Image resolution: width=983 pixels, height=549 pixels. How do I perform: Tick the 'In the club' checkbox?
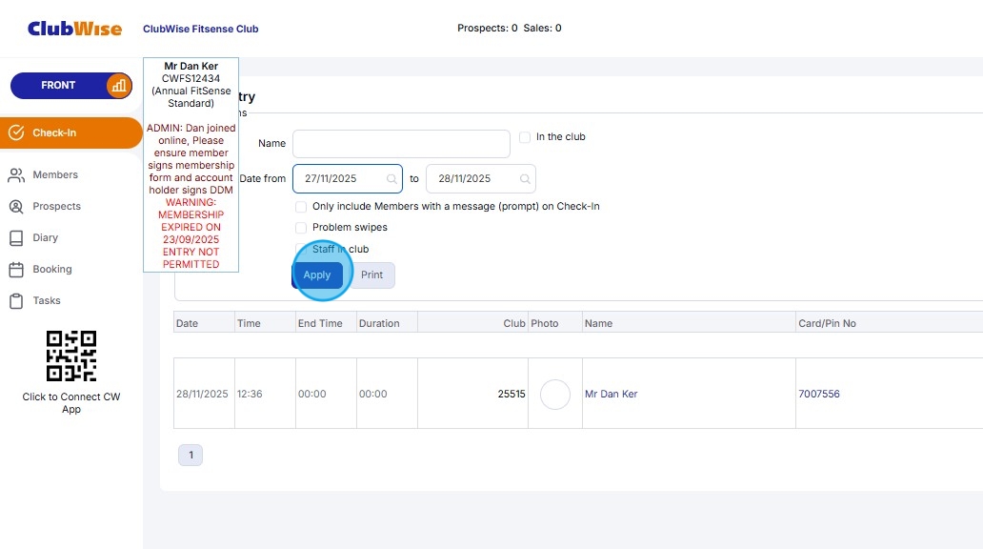(525, 137)
